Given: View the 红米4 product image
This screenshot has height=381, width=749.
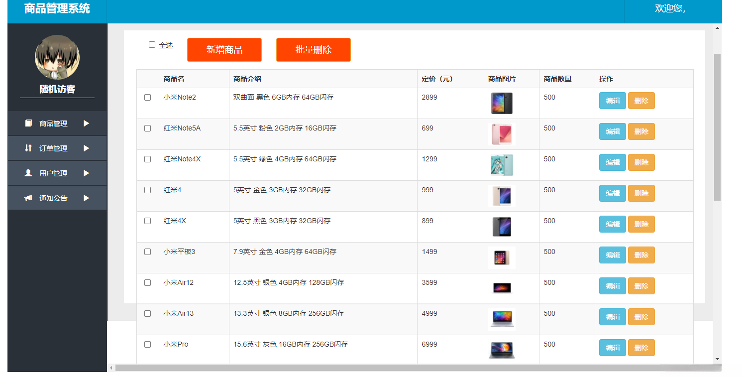Looking at the screenshot, I should pyautogui.click(x=502, y=196).
